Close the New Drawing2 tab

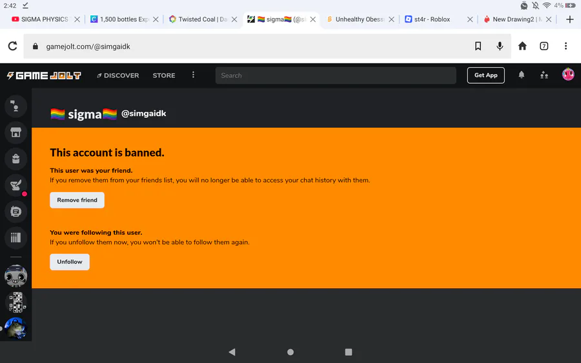point(549,19)
